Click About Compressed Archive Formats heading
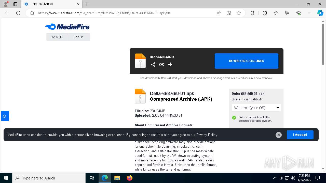 pyautogui.click(x=164, y=125)
